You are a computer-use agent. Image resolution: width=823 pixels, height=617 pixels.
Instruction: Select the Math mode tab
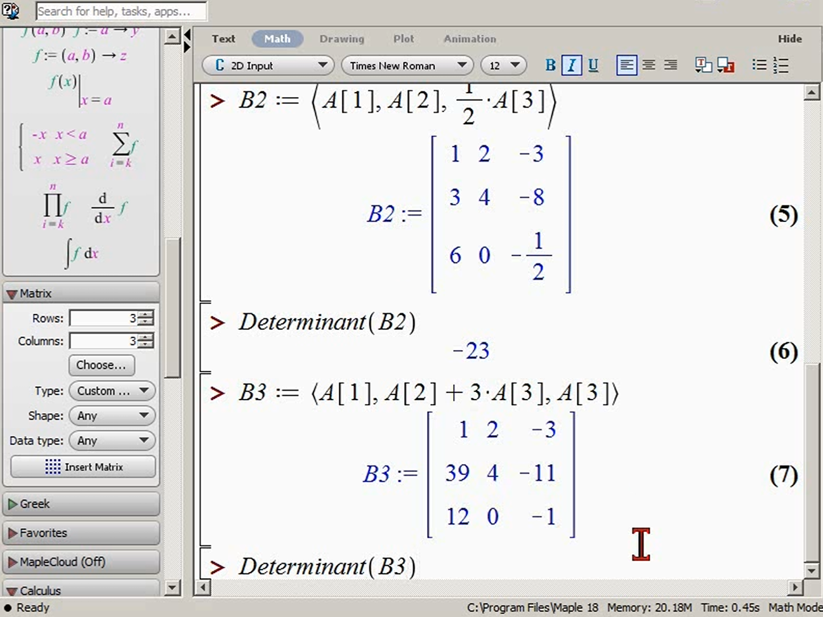pos(277,39)
